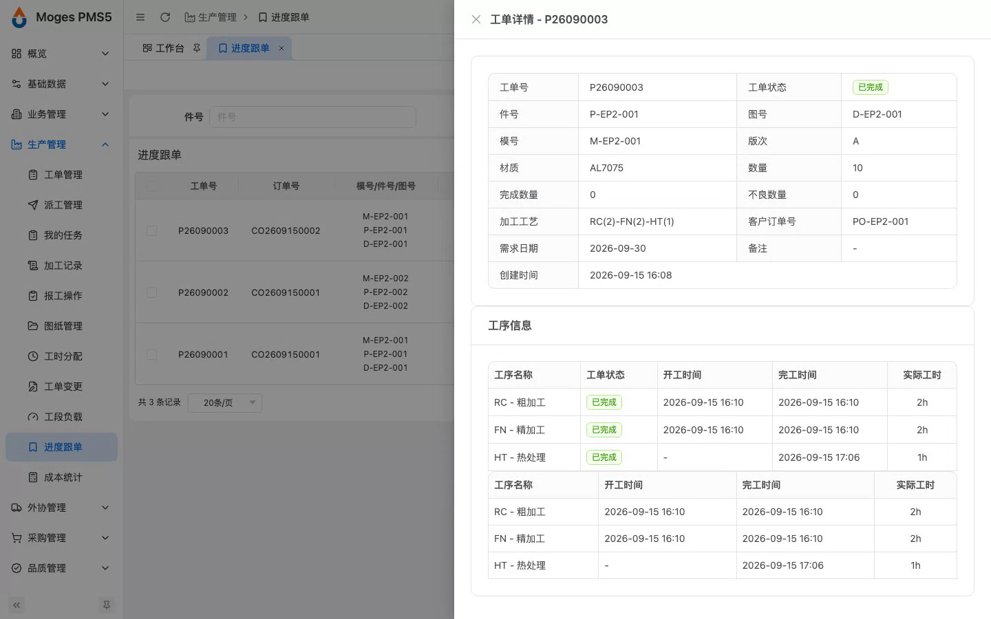Close the 进度跟单 tab
The width and height of the screenshot is (991, 619).
point(281,48)
